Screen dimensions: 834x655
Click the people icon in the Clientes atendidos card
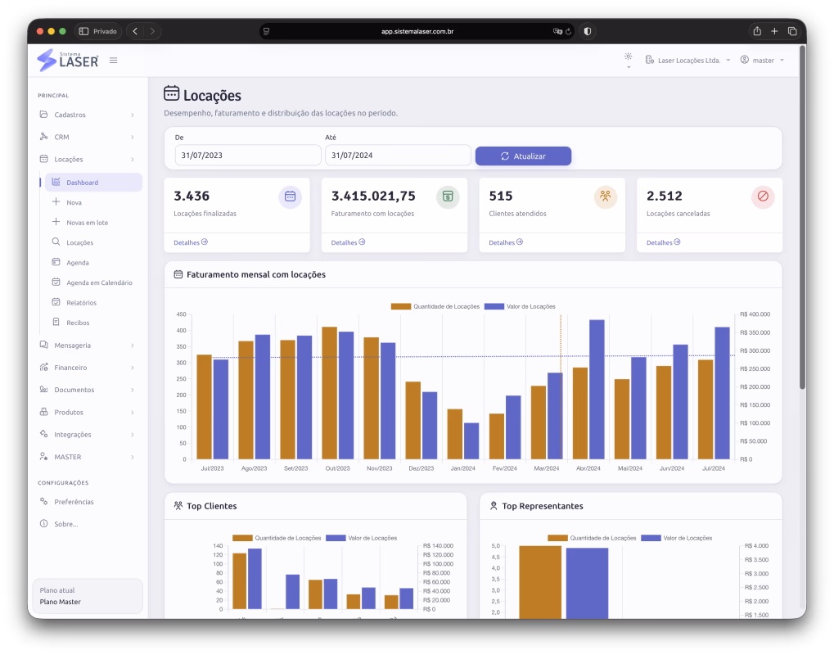tap(606, 196)
